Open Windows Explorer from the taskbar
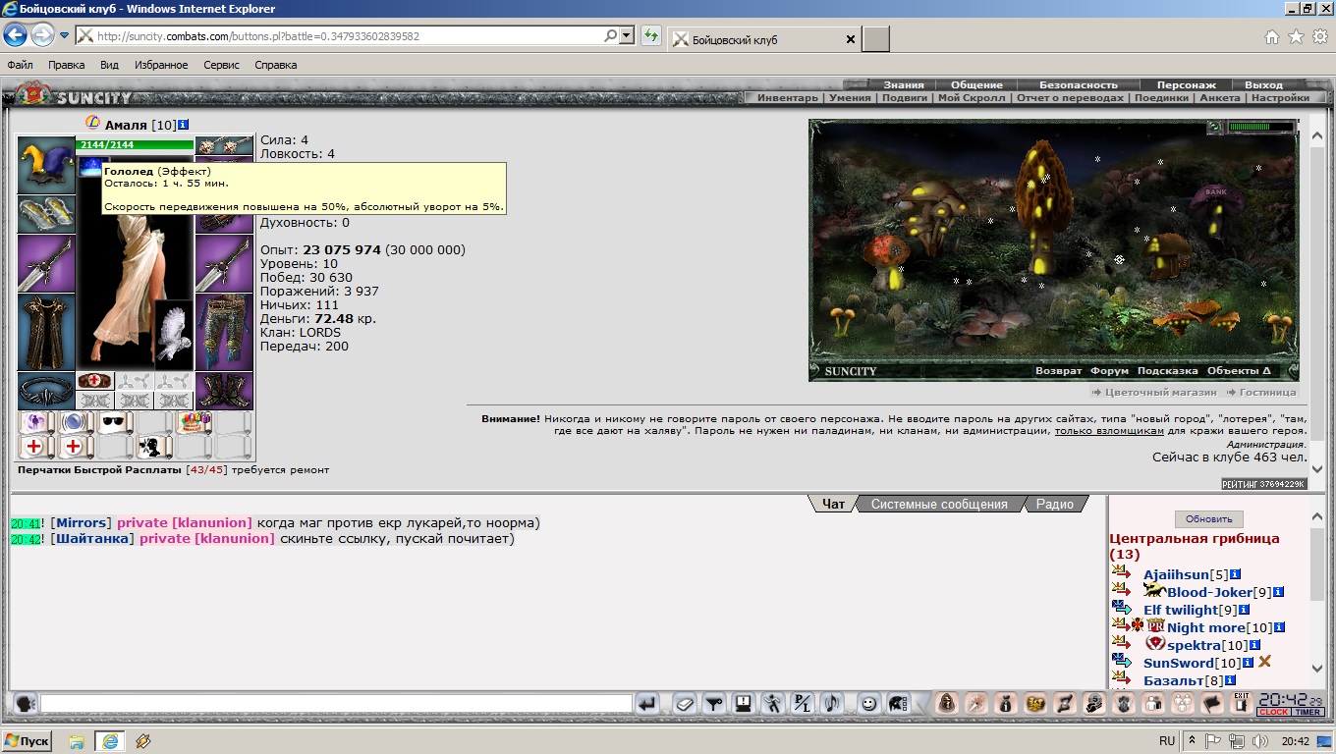 [77, 741]
